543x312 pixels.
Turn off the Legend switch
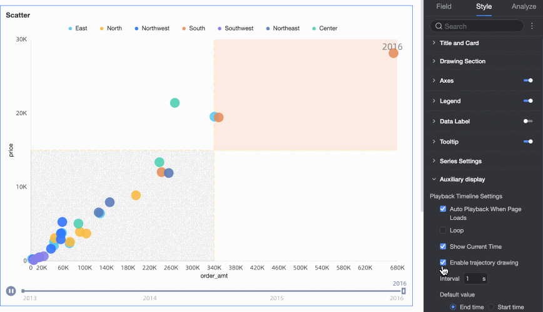(x=528, y=101)
